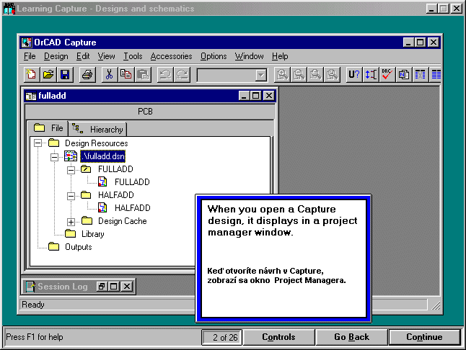Screen dimensions: 466x350
Task: Click the New document toolbar icon
Action: coord(31,74)
